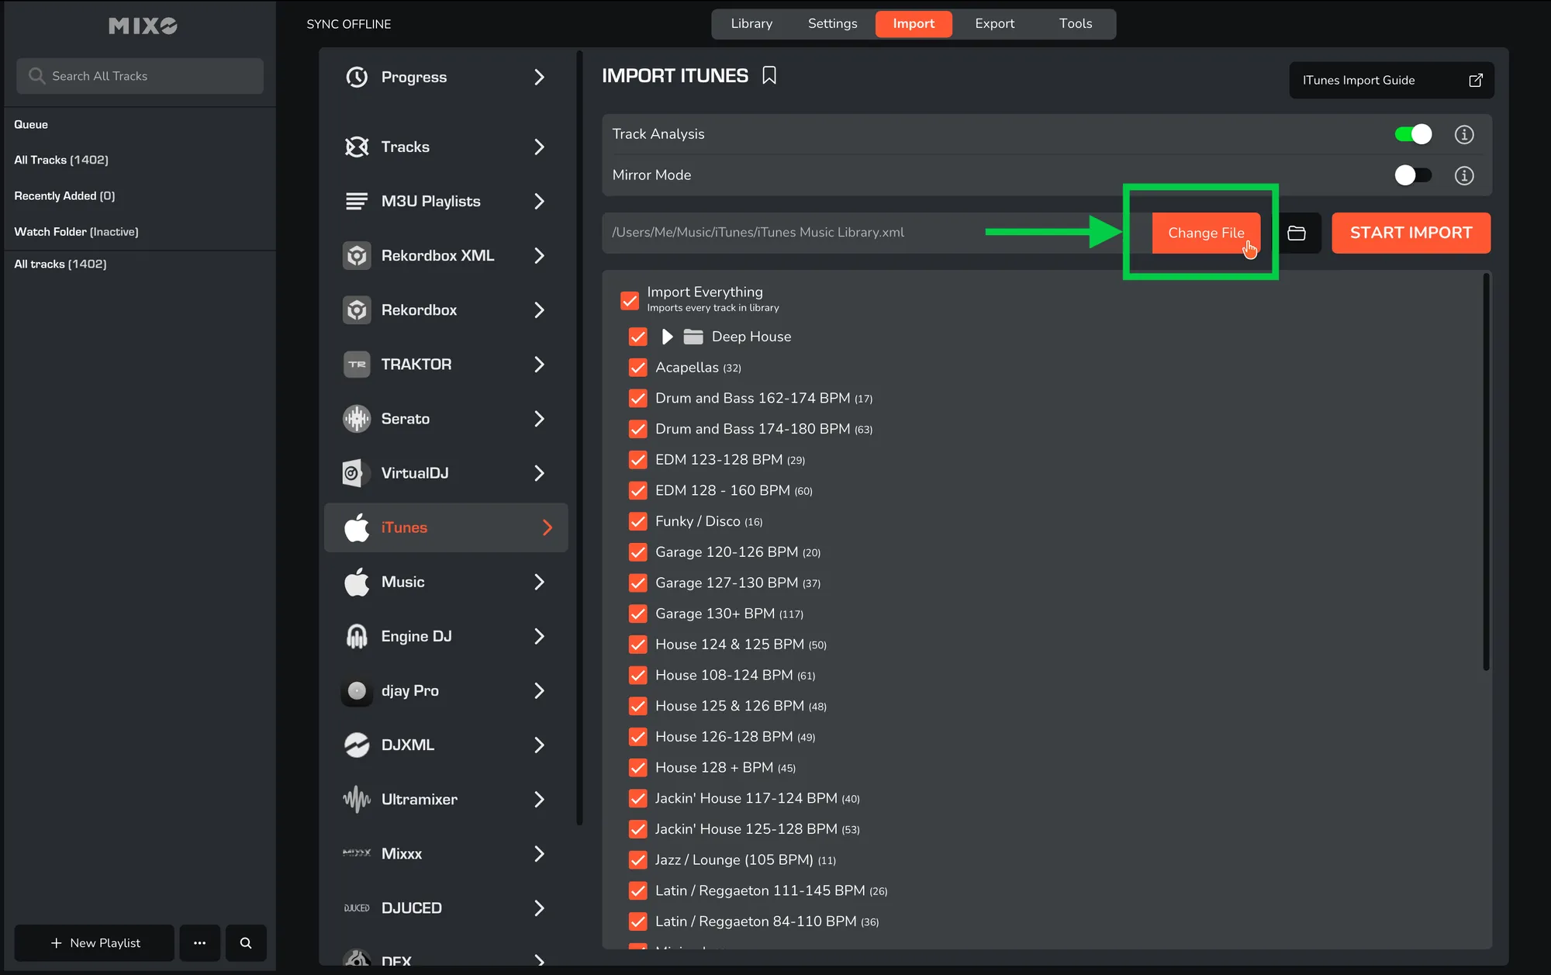The image size is (1551, 975).
Task: Click the Mirror Mode info icon
Action: click(x=1463, y=175)
